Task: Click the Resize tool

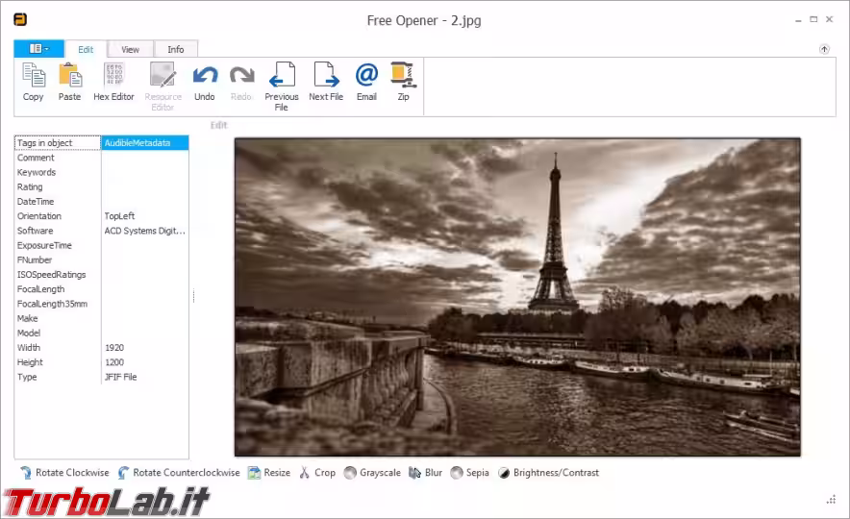Action: (x=269, y=473)
